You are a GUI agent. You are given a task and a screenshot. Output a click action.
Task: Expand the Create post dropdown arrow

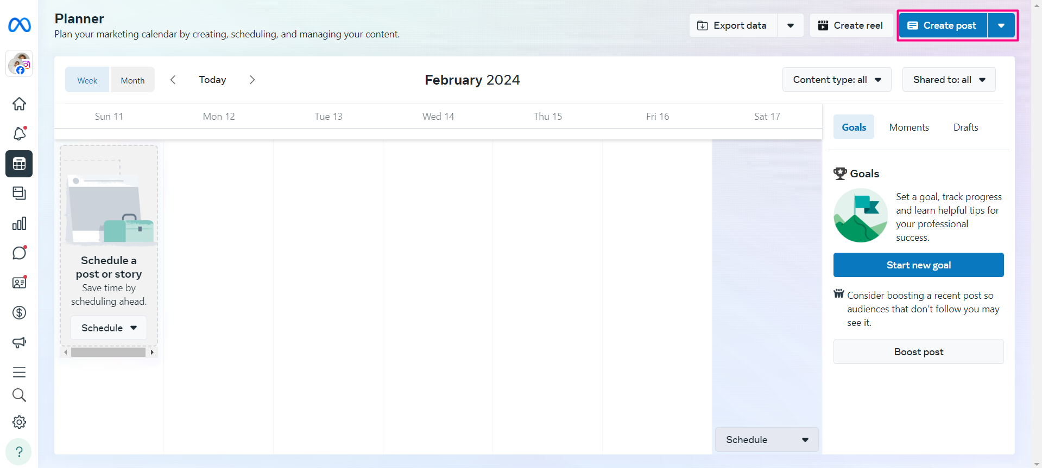1001,25
